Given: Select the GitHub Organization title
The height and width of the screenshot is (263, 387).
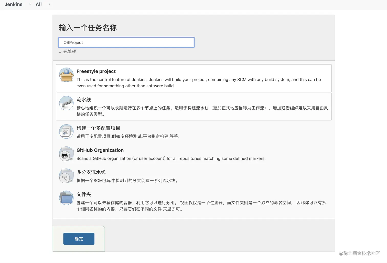Looking at the screenshot, I should (100, 150).
